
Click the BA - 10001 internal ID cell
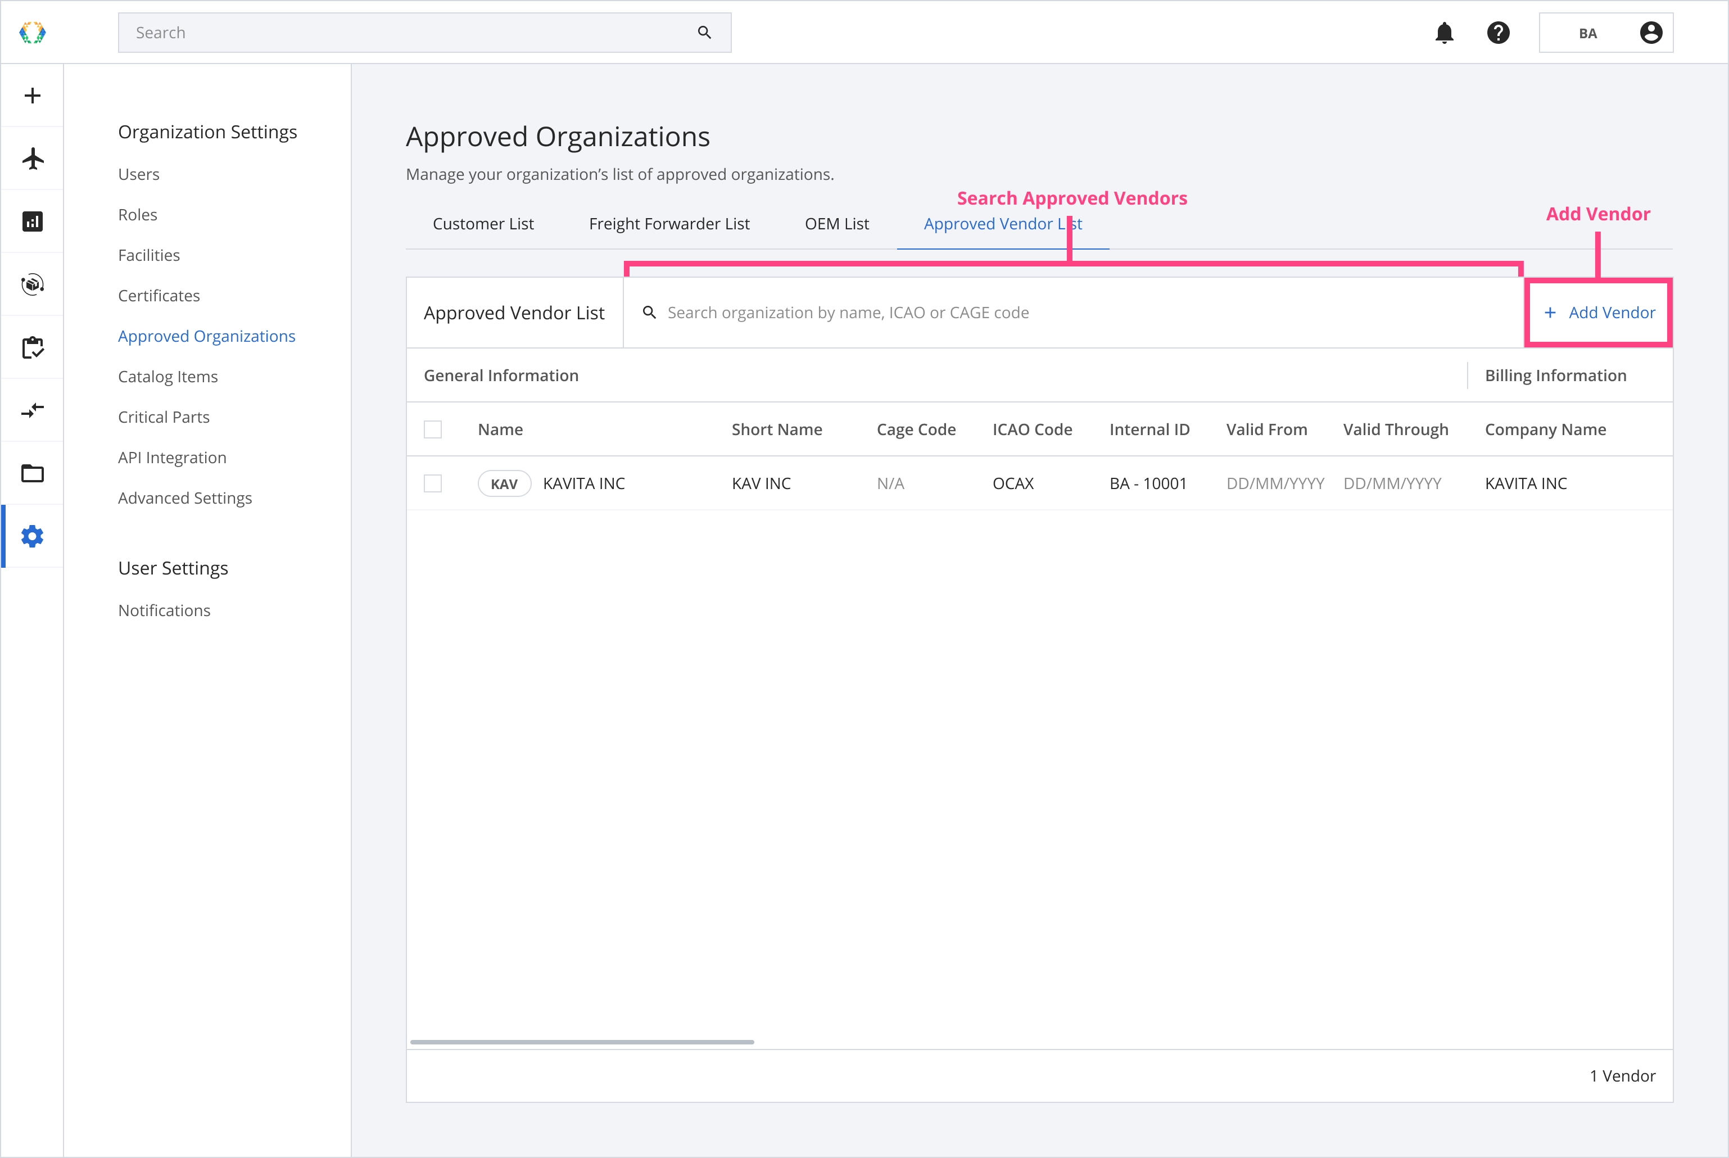[x=1148, y=484]
